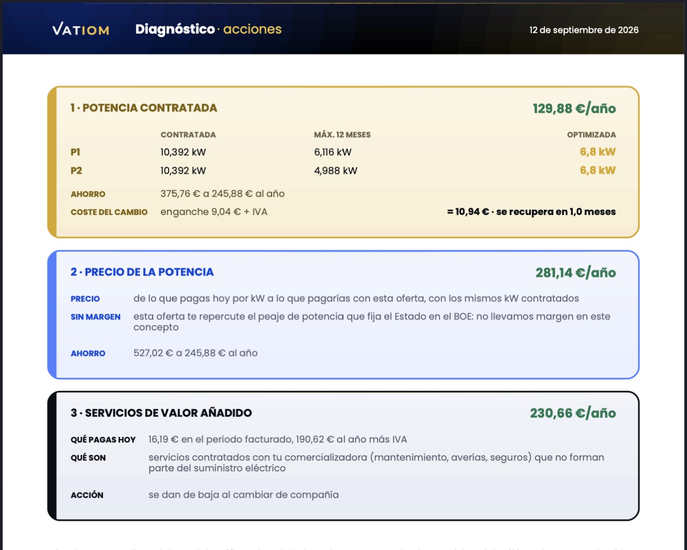687x550 pixels.
Task: Select the '2 · PRECIO DE LA POTENCIA' heading
Action: (142, 272)
